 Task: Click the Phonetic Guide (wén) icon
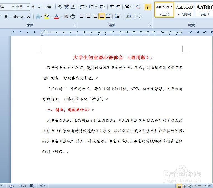pos(67,6)
